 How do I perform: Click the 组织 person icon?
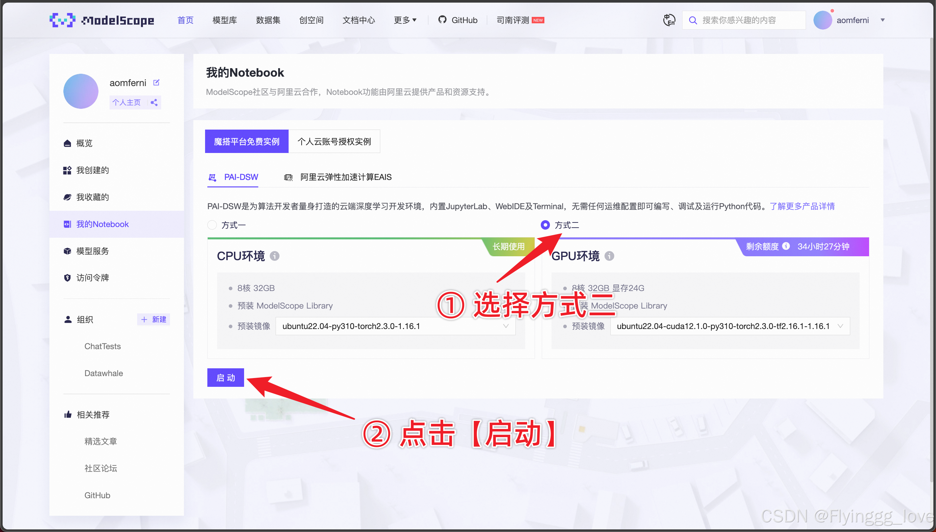point(68,319)
